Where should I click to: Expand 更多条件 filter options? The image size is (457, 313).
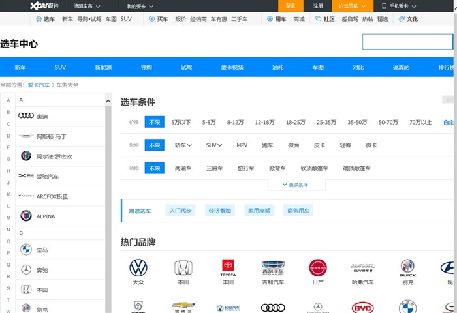296,185
